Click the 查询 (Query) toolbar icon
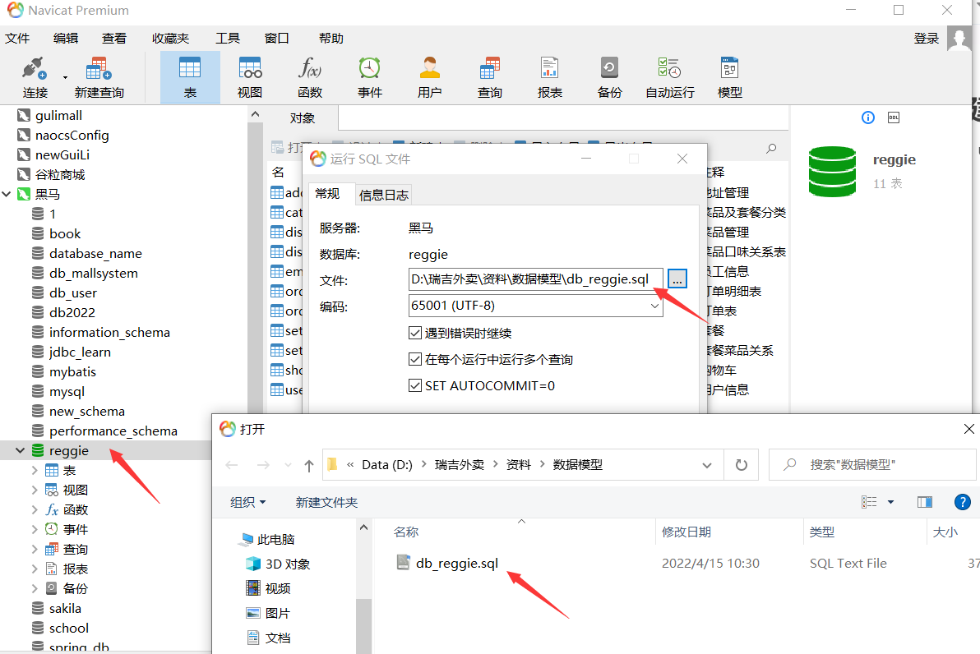980x654 pixels. pos(490,77)
